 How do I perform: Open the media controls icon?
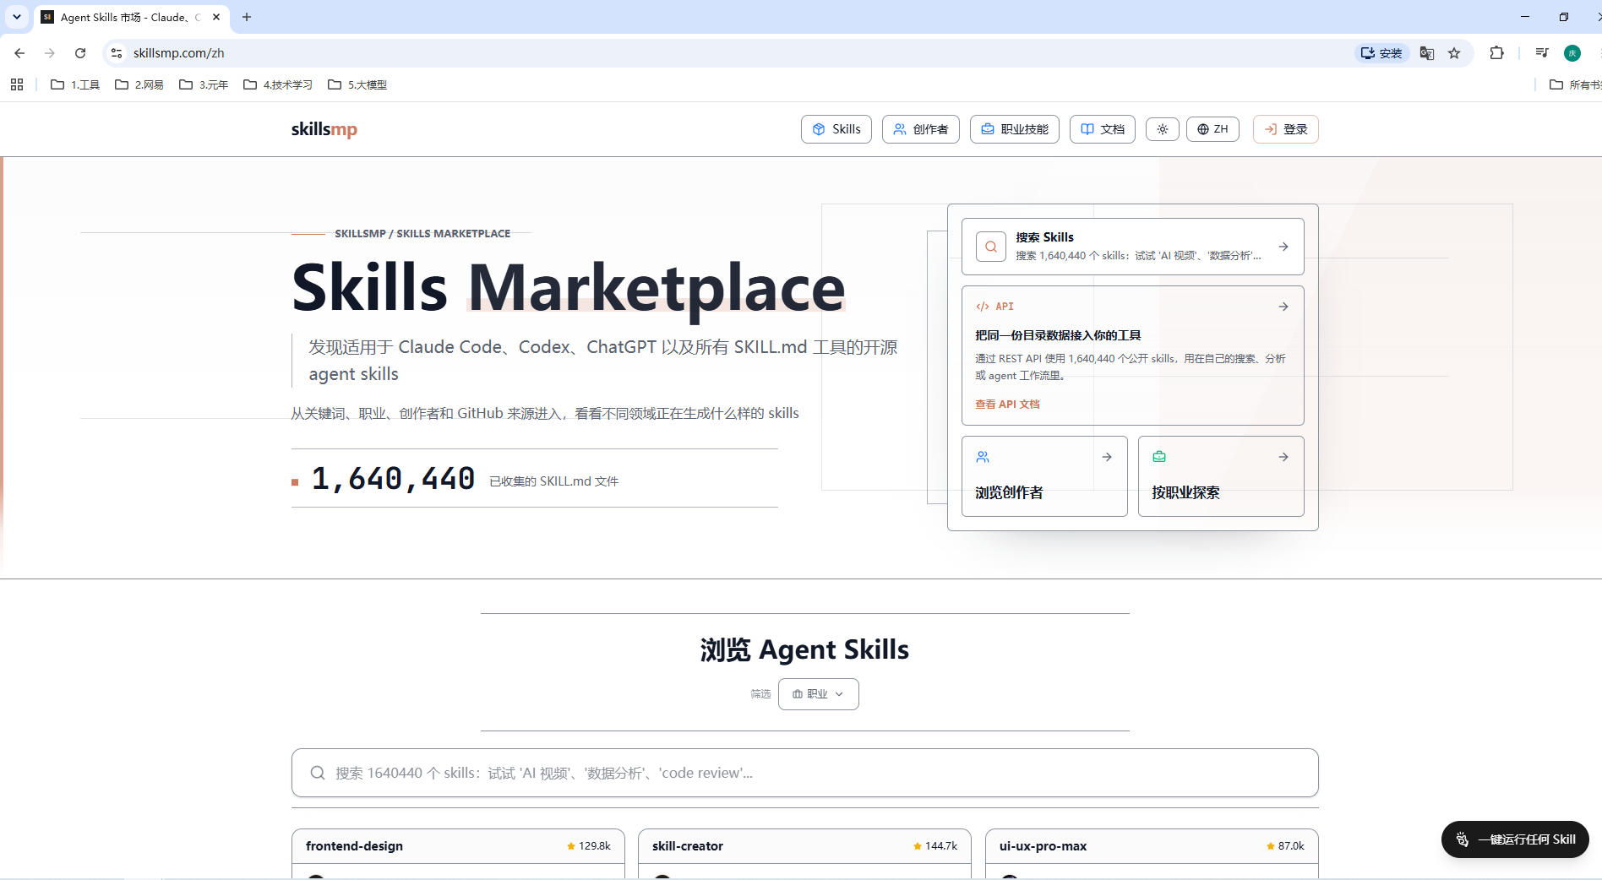click(x=1542, y=53)
